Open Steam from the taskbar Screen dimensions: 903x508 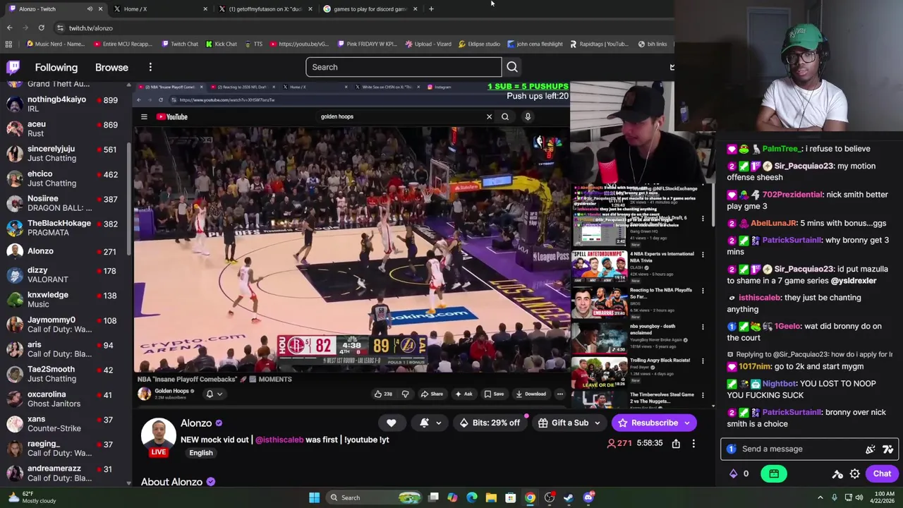pos(569,497)
